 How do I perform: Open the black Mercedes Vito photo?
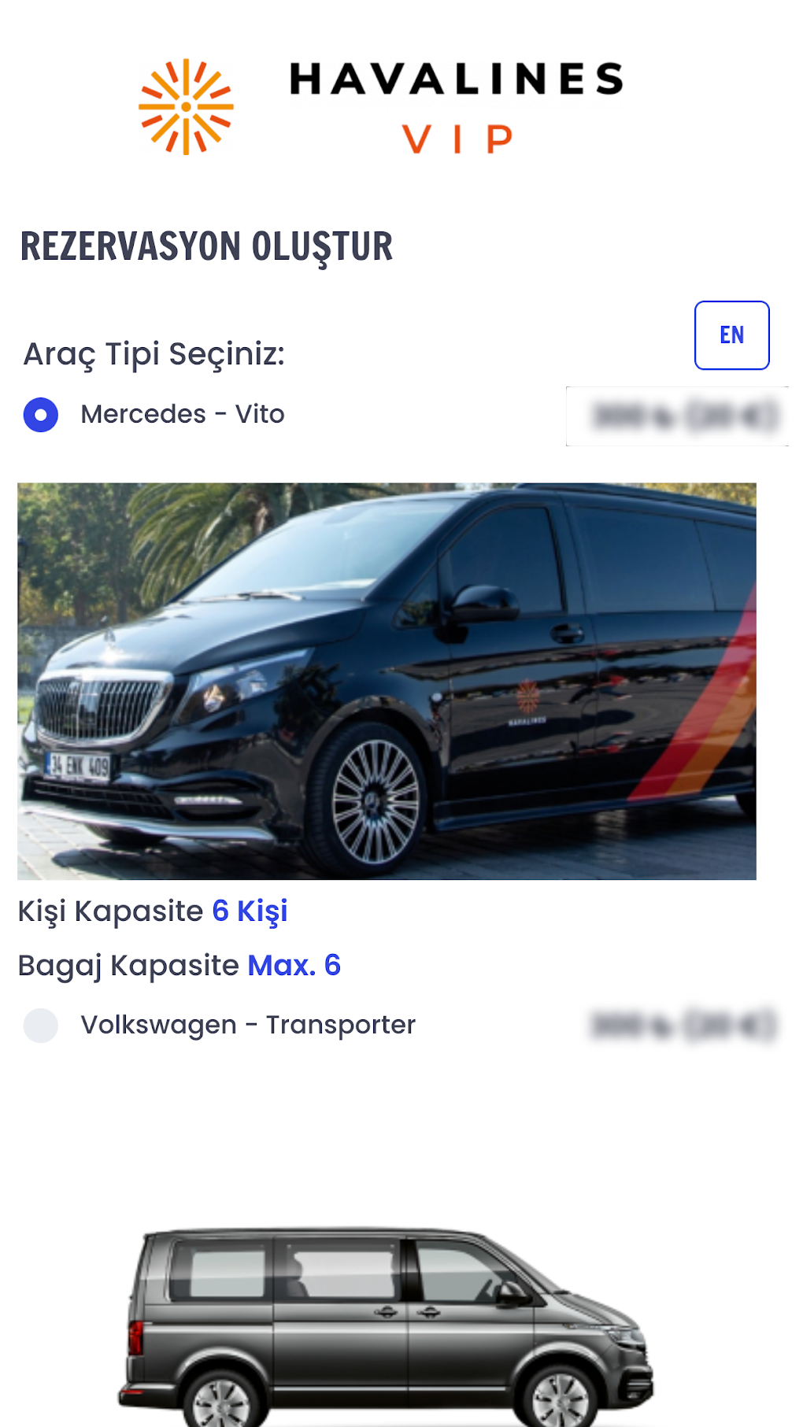[x=387, y=681]
